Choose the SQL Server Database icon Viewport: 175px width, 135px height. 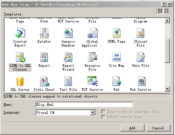pos(20,81)
